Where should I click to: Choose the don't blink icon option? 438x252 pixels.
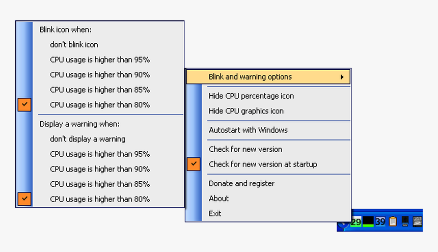point(74,45)
